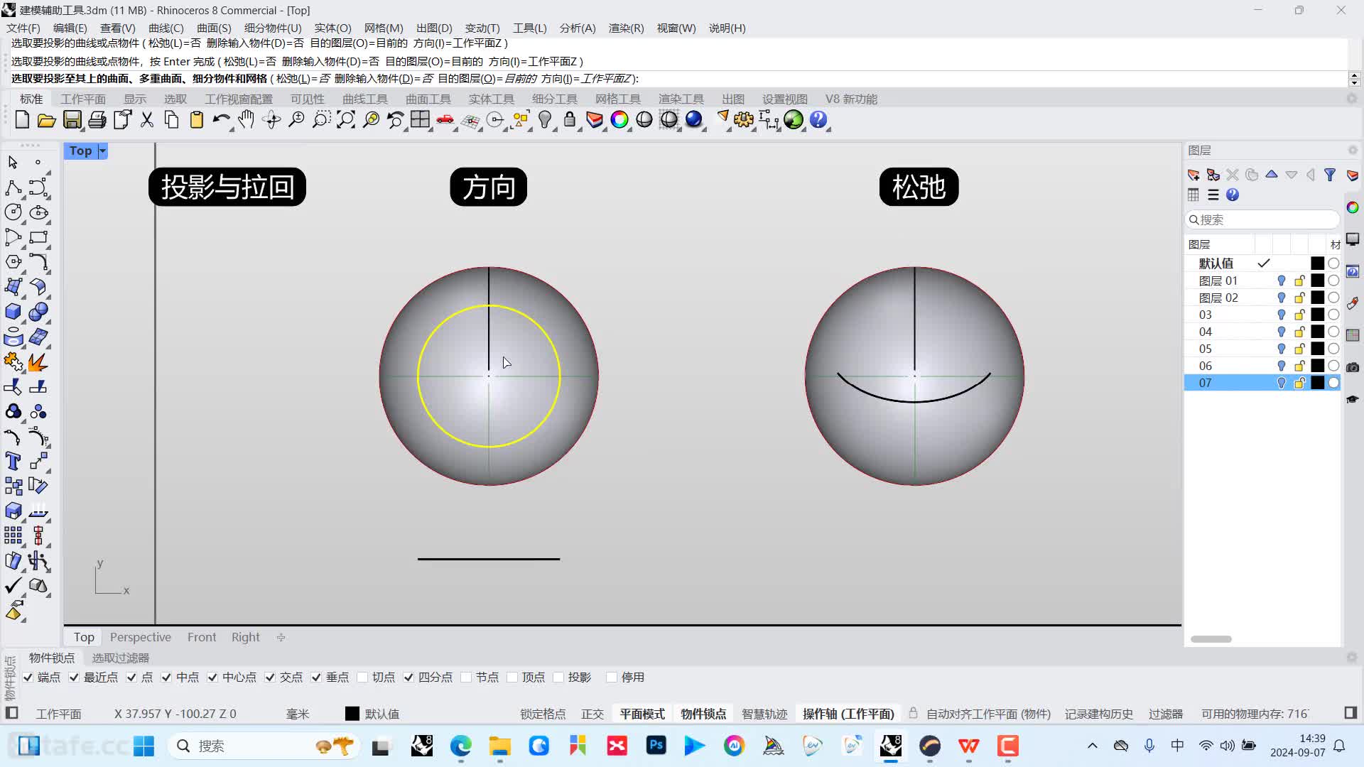The image size is (1364, 767).
Task: Click the blue render sphere icon
Action: [x=694, y=120]
